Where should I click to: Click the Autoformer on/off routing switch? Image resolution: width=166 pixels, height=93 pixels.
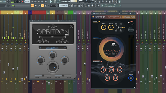pos(131,23)
